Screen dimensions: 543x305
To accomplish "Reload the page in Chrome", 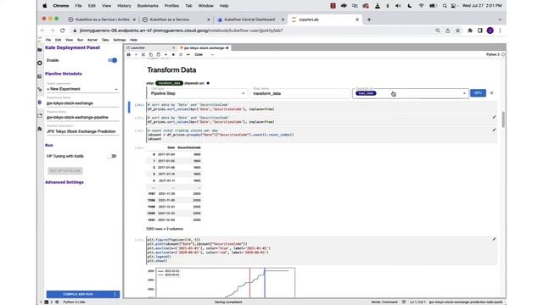I will click(62, 30).
